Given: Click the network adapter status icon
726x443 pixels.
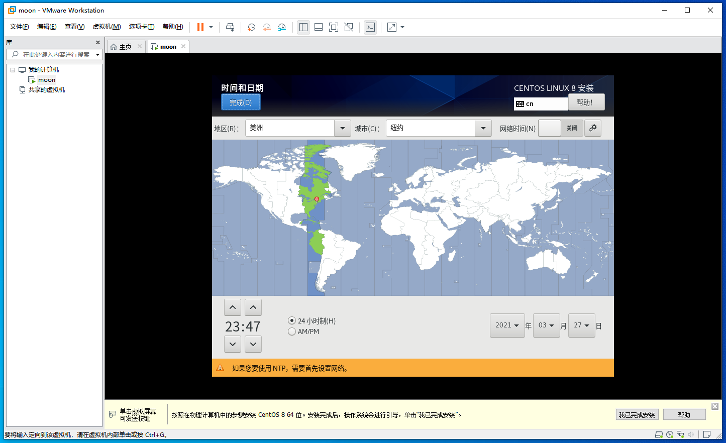Looking at the screenshot, I should click(680, 434).
